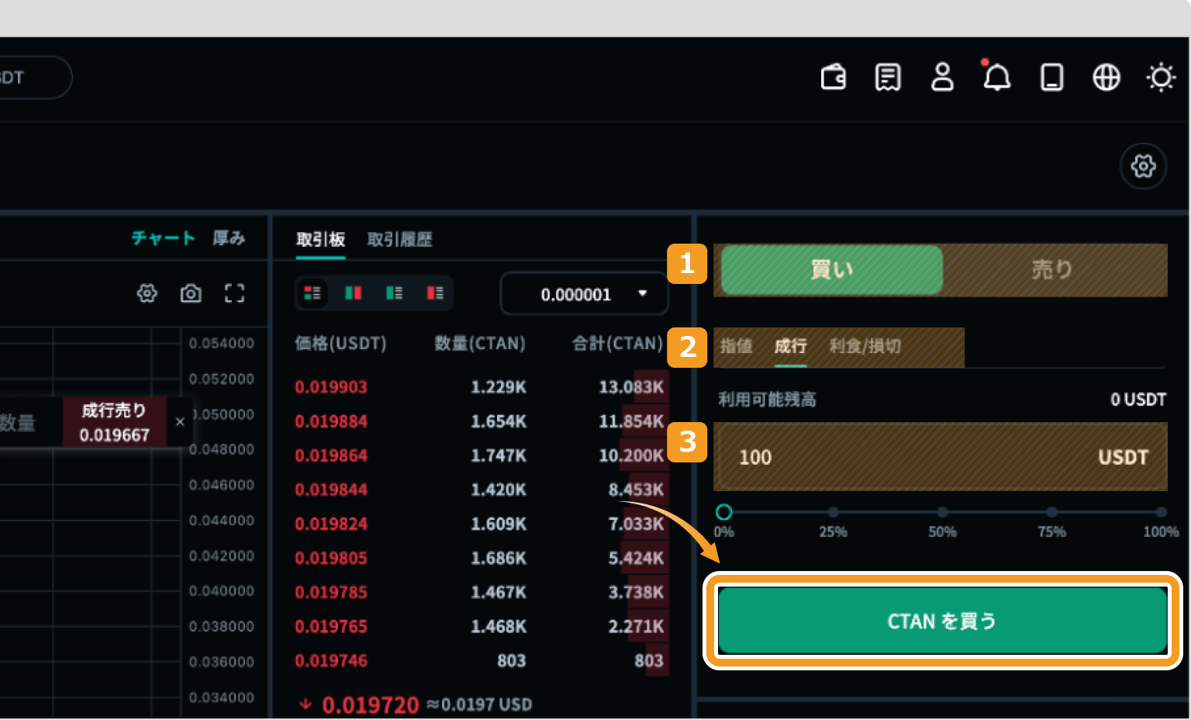Open the orders list icon

888,78
